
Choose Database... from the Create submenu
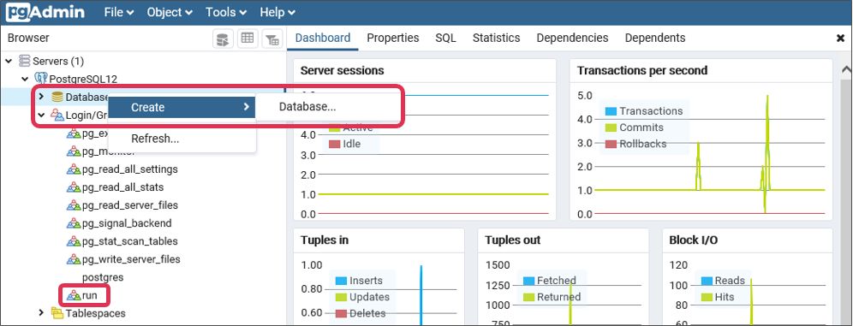point(307,107)
